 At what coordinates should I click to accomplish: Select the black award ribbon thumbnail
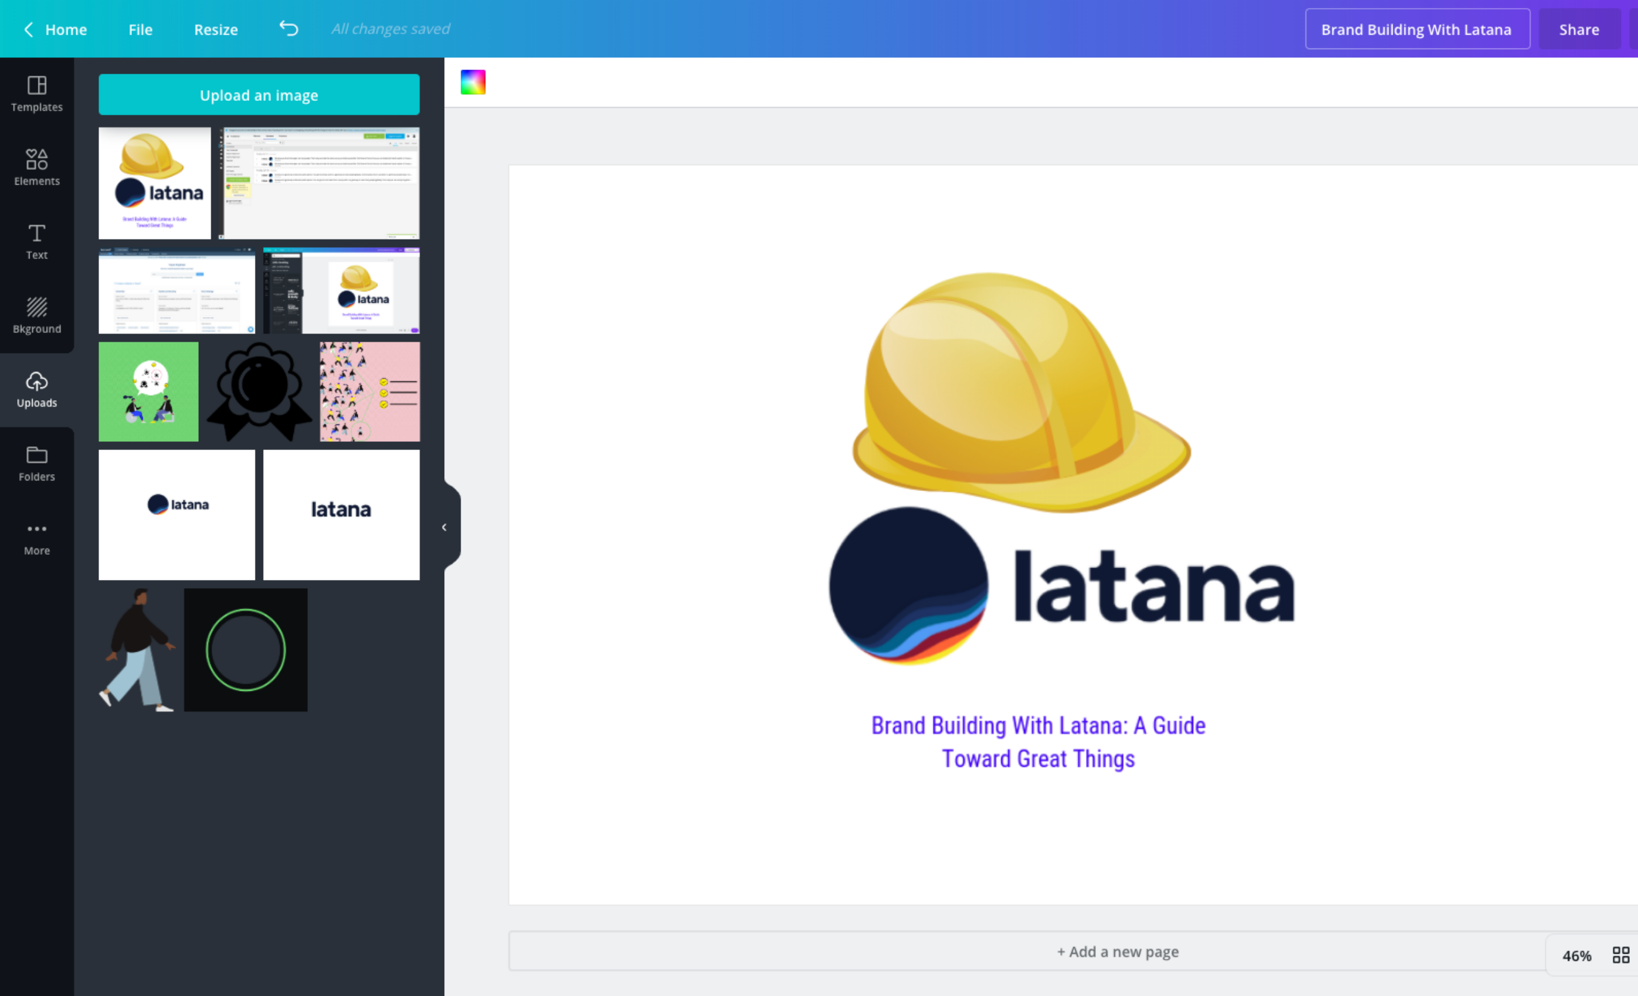(259, 391)
